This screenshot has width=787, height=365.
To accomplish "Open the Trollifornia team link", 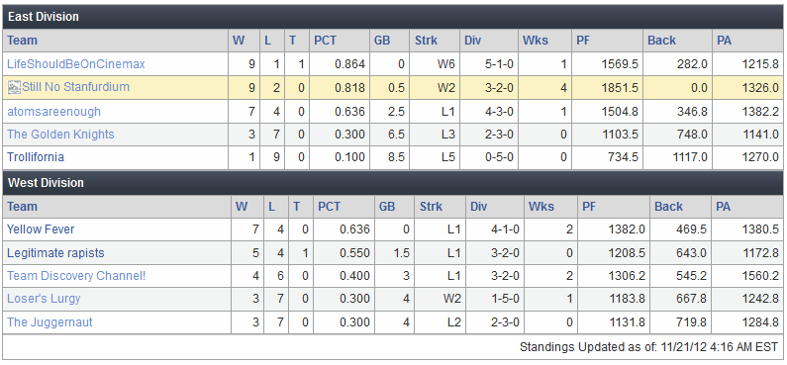I will pos(36,157).
